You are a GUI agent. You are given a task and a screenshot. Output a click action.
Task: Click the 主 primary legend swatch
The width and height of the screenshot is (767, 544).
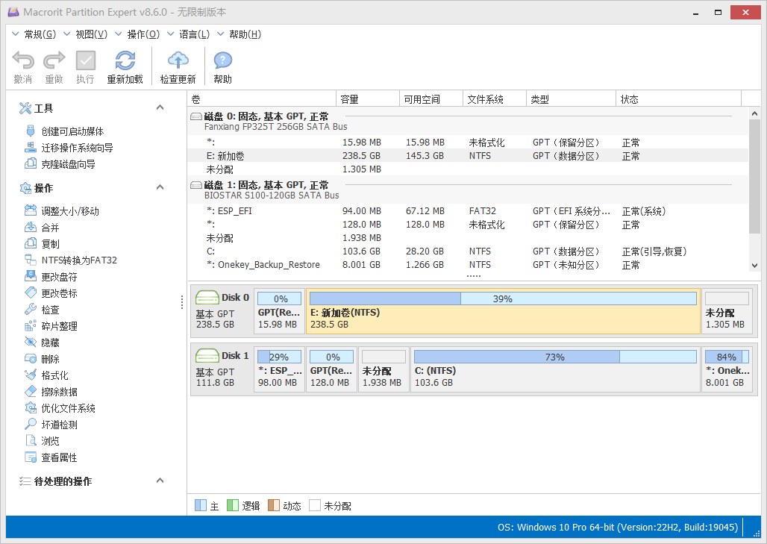[x=201, y=505]
